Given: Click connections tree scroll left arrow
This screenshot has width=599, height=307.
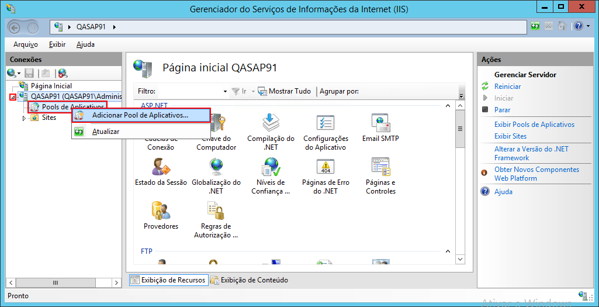Looking at the screenshot, I should tap(11, 282).
